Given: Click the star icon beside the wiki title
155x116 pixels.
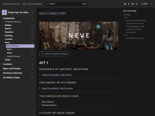Looking at the screenshot, I should coord(4,12).
